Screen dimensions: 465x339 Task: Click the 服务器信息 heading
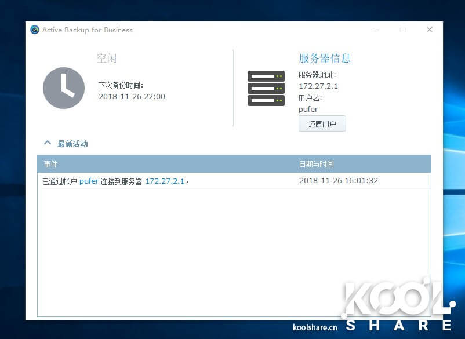click(324, 58)
